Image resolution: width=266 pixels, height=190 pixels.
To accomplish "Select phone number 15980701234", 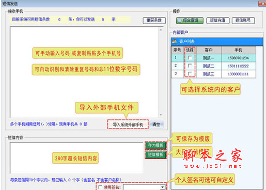I will (238, 58).
